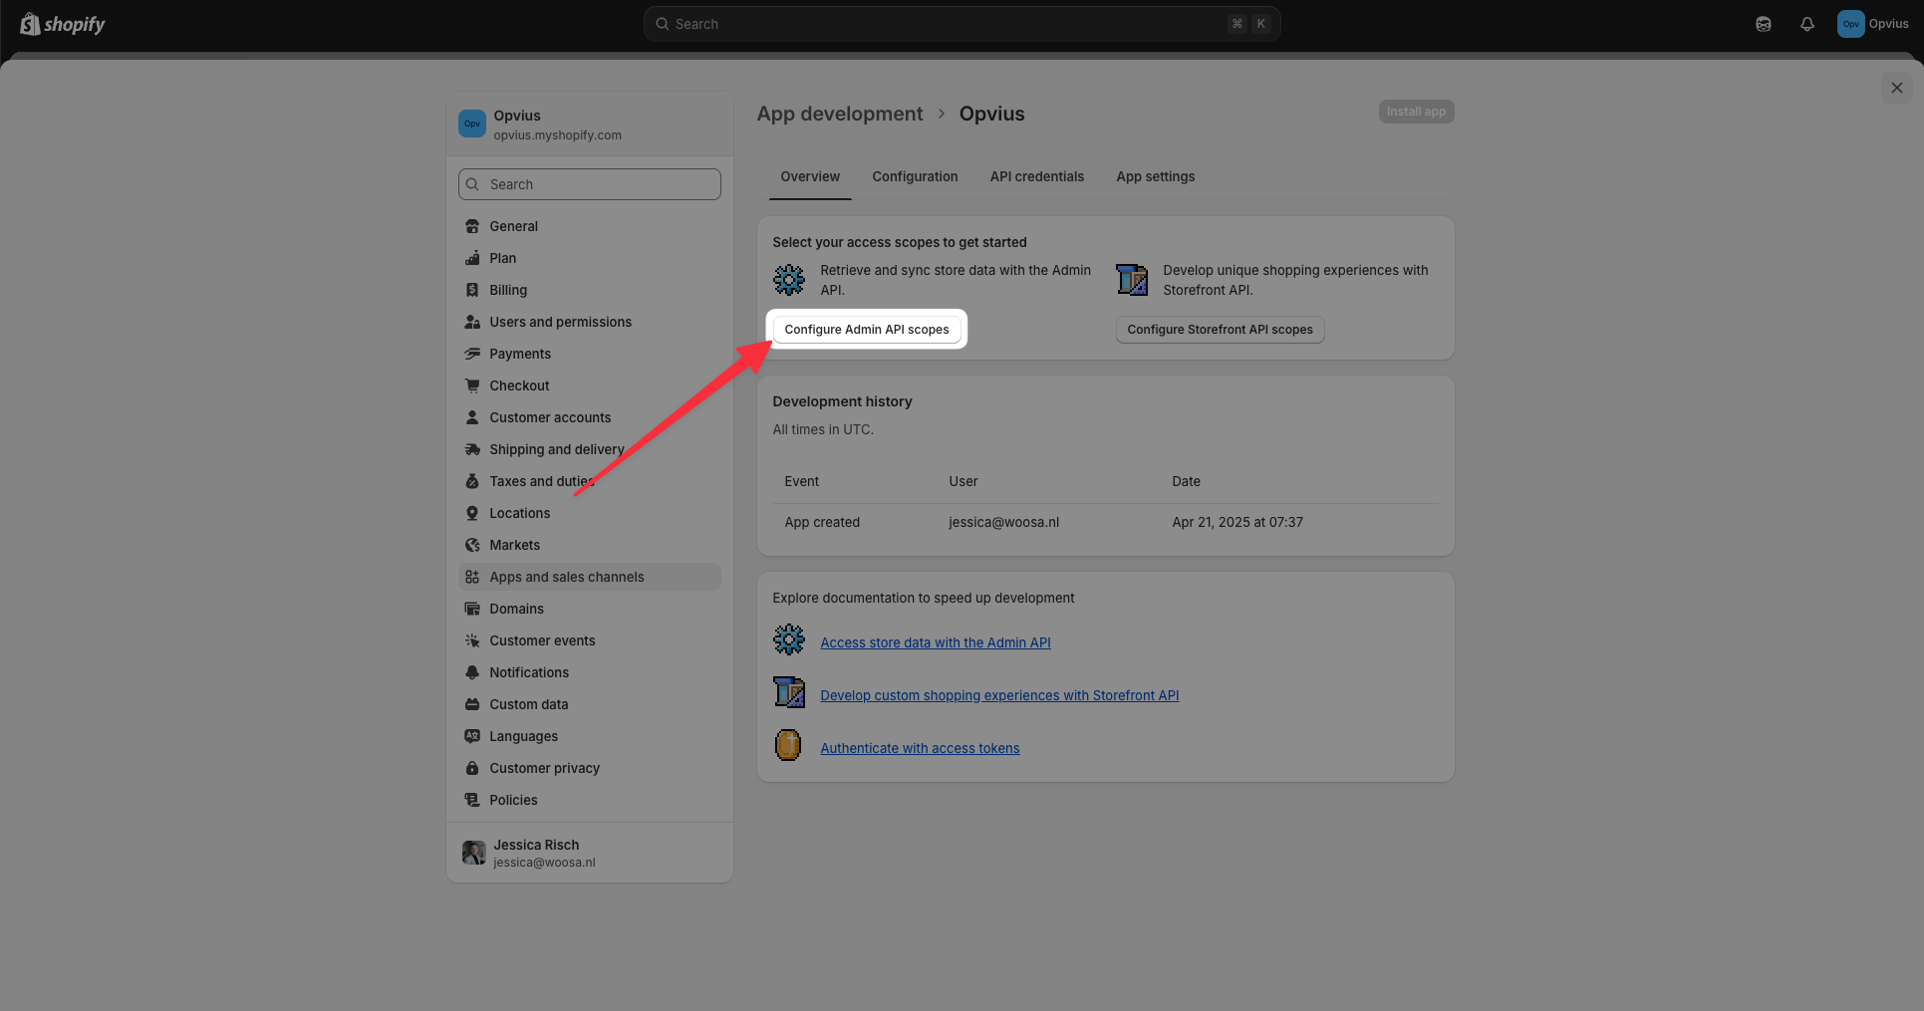Select Apps and sales channels
This screenshot has height=1011, width=1924.
point(590,577)
